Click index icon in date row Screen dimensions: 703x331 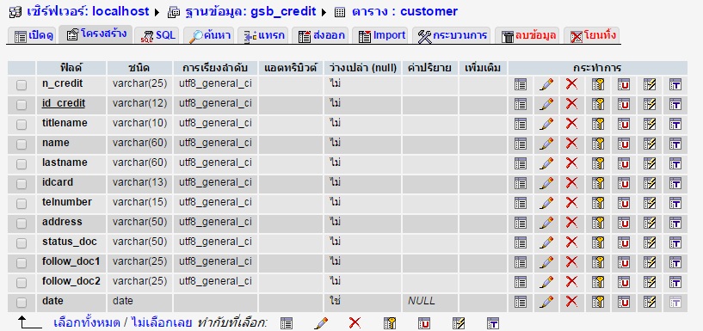tap(649, 302)
